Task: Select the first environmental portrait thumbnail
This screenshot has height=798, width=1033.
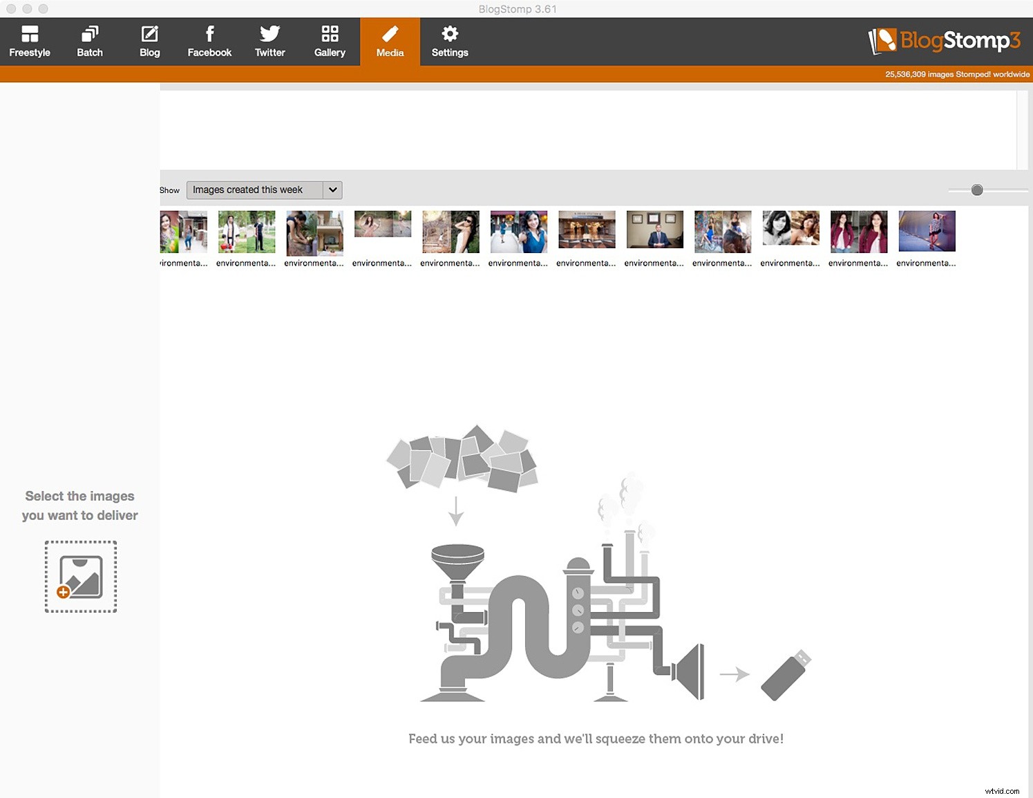Action: pyautogui.click(x=184, y=232)
